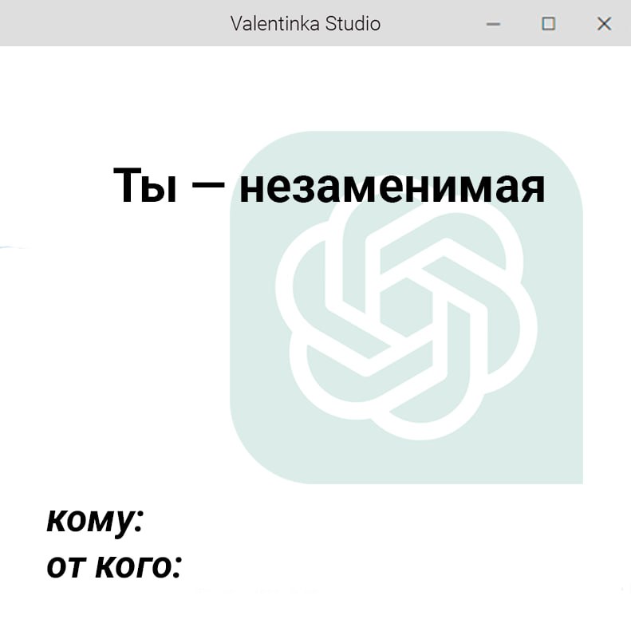Click the 'Ты — незаменимая' headline text
Screen dimensions: 631x631
(329, 187)
